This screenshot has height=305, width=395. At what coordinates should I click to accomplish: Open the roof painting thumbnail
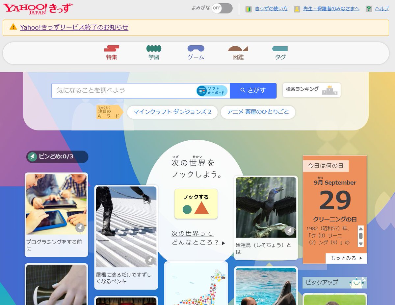pyautogui.click(x=126, y=227)
